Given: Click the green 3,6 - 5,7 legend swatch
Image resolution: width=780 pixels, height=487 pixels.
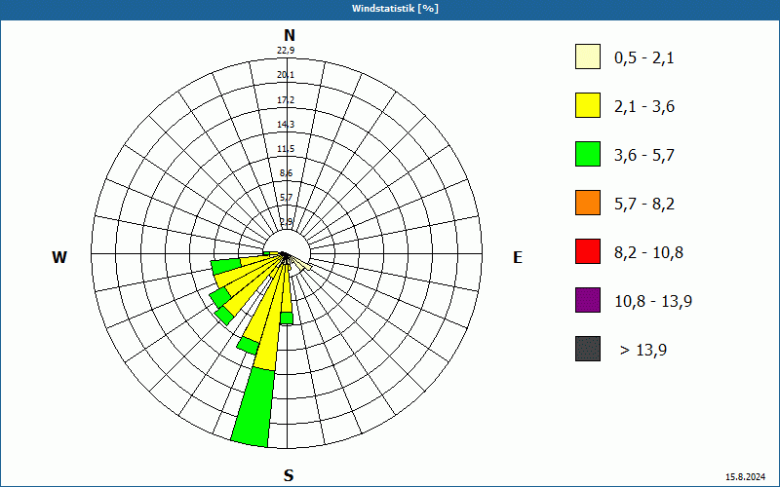Looking at the screenshot, I should [588, 154].
